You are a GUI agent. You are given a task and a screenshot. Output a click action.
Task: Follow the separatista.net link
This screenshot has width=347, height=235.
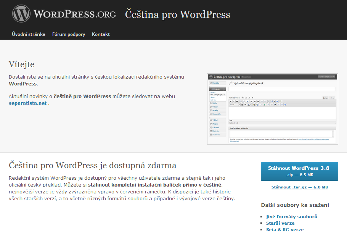pos(28,103)
